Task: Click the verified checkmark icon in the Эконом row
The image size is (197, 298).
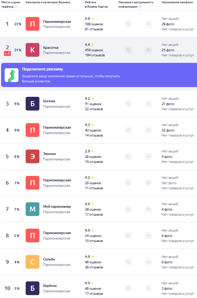Action: 148,157
